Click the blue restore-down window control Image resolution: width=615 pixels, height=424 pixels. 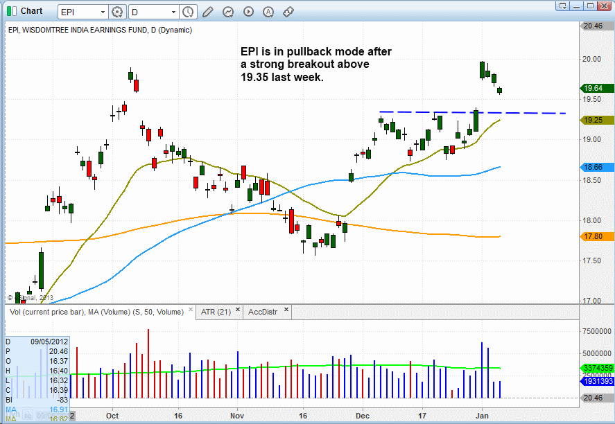(562, 6)
